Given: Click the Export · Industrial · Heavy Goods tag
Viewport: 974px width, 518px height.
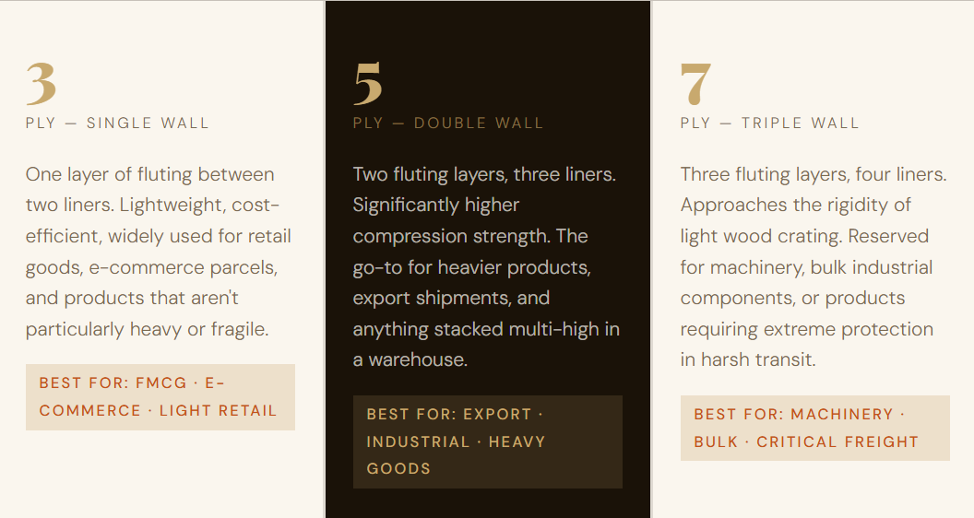Looking at the screenshot, I should tap(487, 441).
